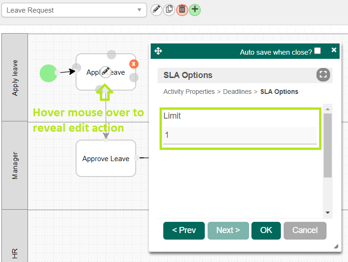Viewport: 348px width, 262px height.
Task: Confirm with the OK button
Action: click(266, 230)
